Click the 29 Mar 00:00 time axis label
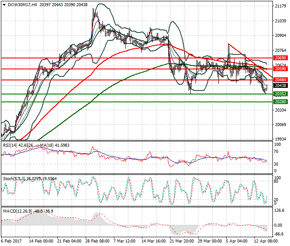This screenshot has width=290, height=246. click(210, 241)
